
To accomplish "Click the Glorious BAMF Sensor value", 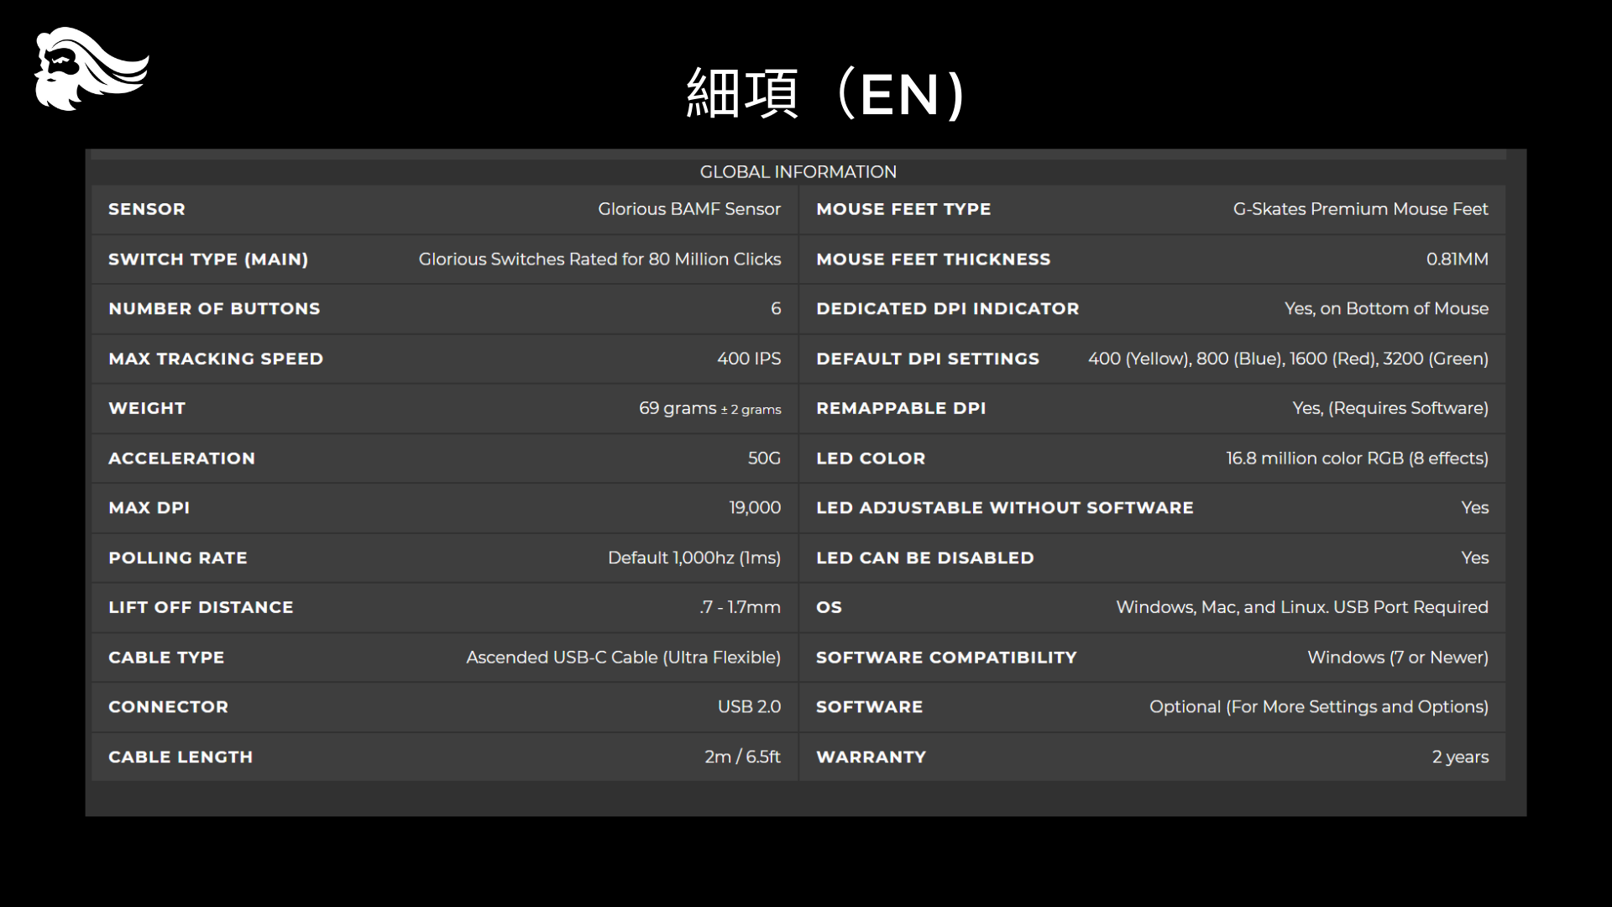I will pyautogui.click(x=688, y=209).
